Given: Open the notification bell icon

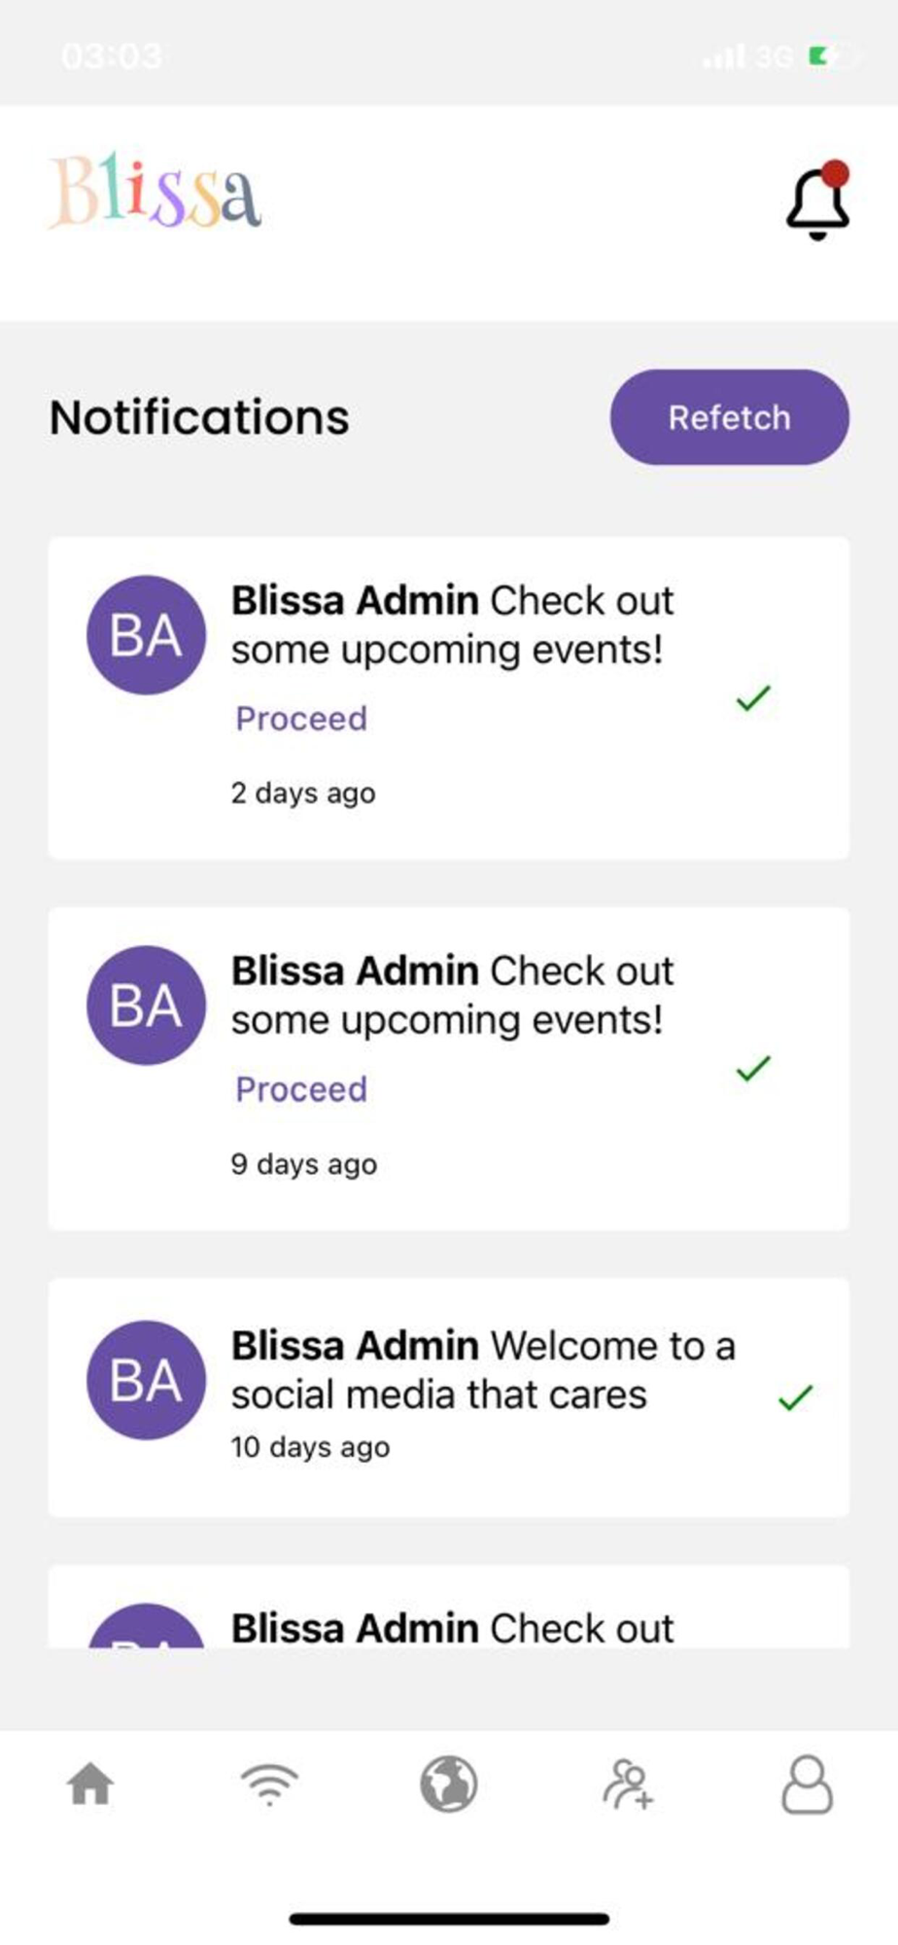Looking at the screenshot, I should [x=818, y=201].
